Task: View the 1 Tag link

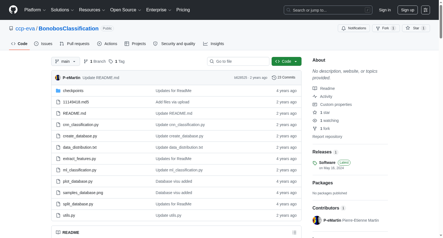Action: (x=117, y=61)
